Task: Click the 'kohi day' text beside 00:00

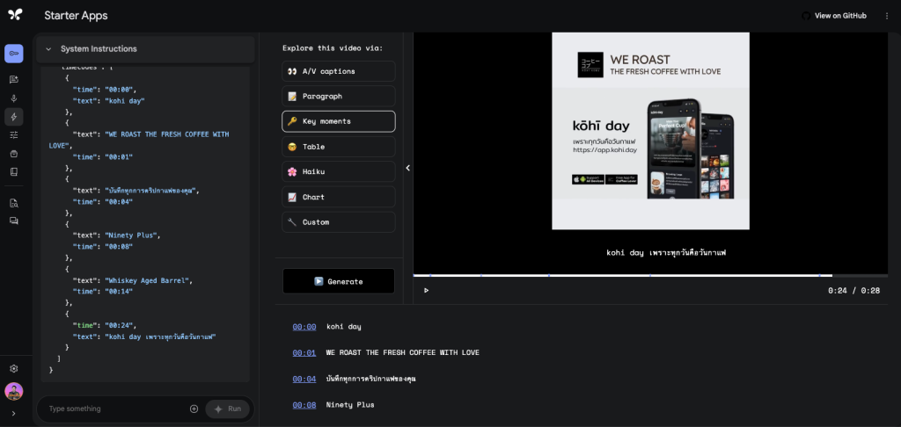Action: point(344,327)
